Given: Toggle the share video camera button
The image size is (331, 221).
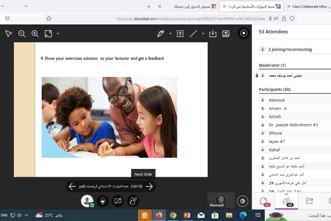Looking at the screenshot, I should tap(118, 201).
